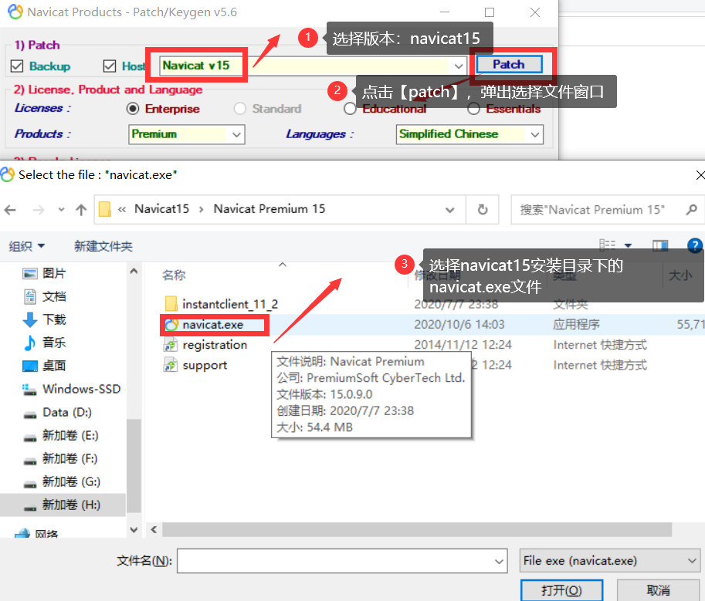Open dialog help icon
Image resolution: width=705 pixels, height=601 pixels.
(695, 245)
